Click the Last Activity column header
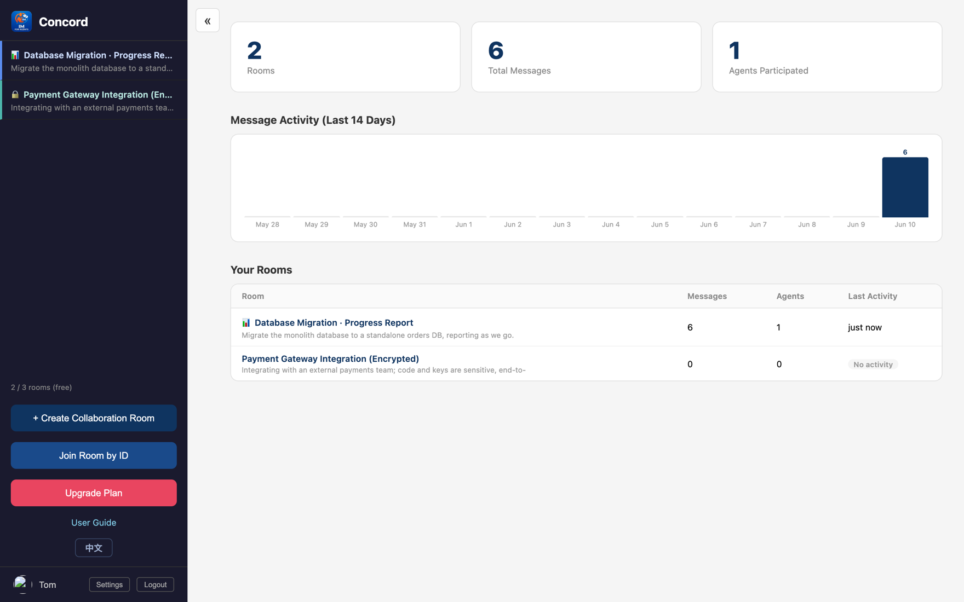 [873, 296]
